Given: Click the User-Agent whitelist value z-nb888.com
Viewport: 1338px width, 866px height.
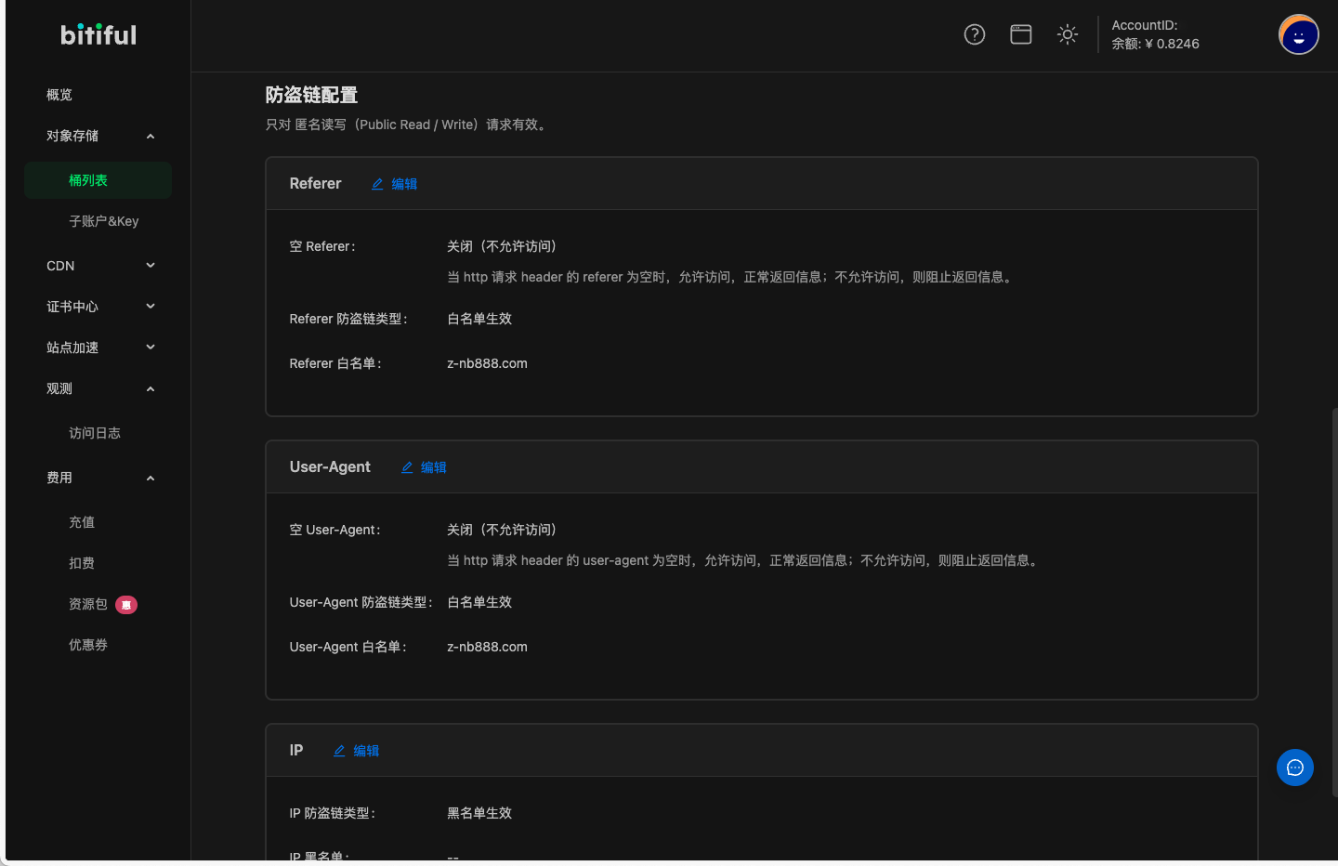Looking at the screenshot, I should pos(487,647).
